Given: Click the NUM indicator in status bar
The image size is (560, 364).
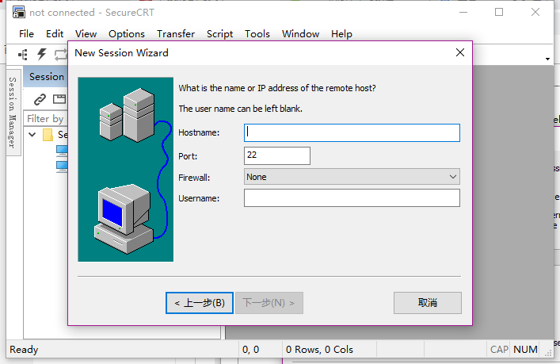Looking at the screenshot, I should click(525, 350).
